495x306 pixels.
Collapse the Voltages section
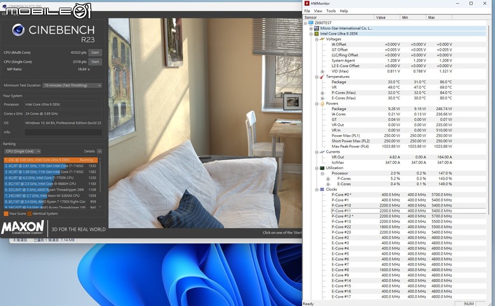(317, 39)
